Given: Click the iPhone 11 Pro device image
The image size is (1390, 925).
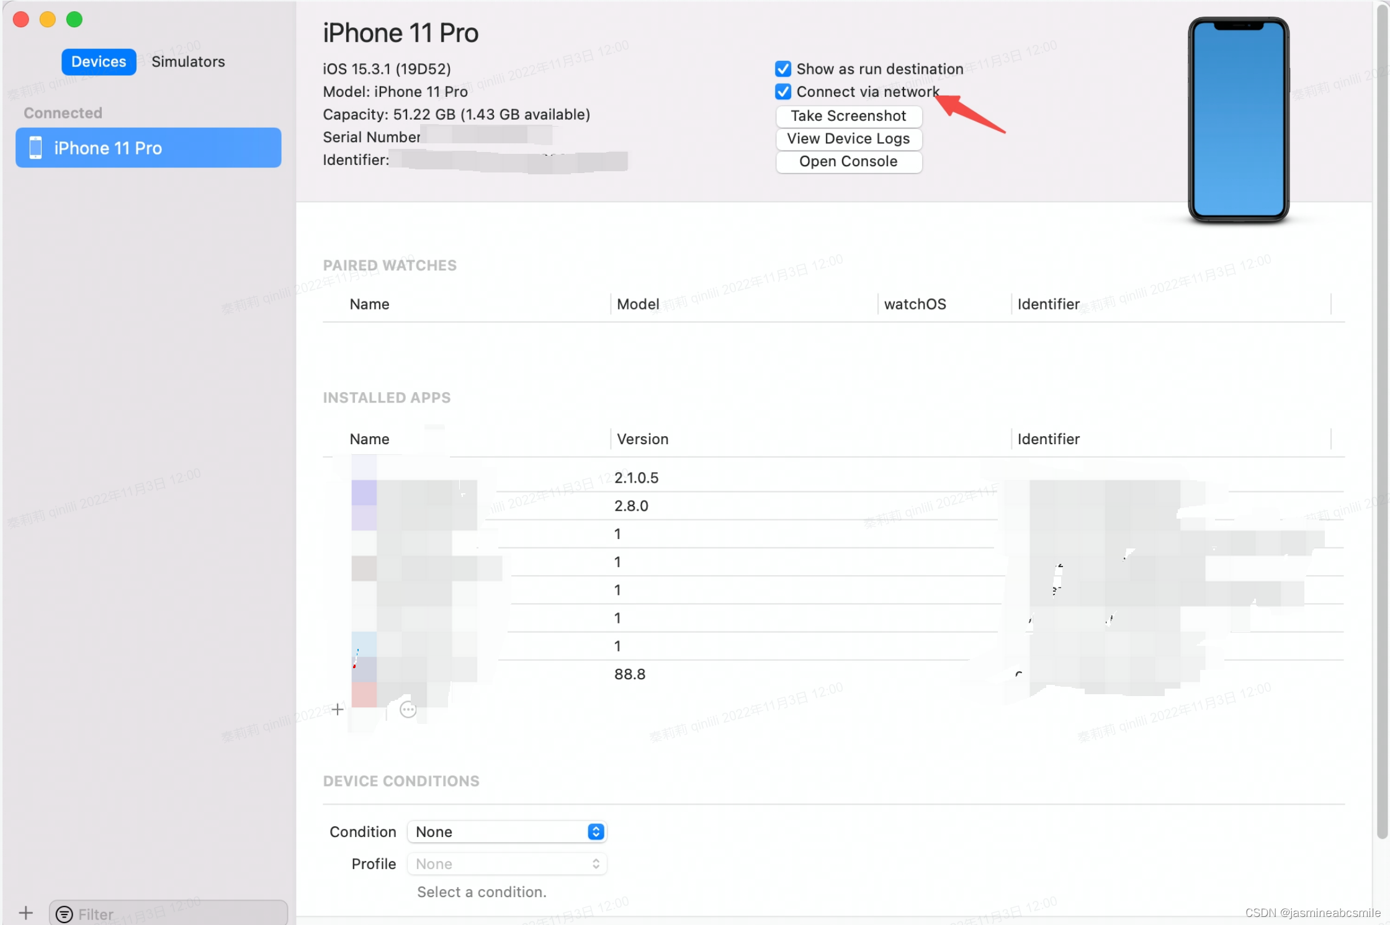Looking at the screenshot, I should [x=1239, y=120].
